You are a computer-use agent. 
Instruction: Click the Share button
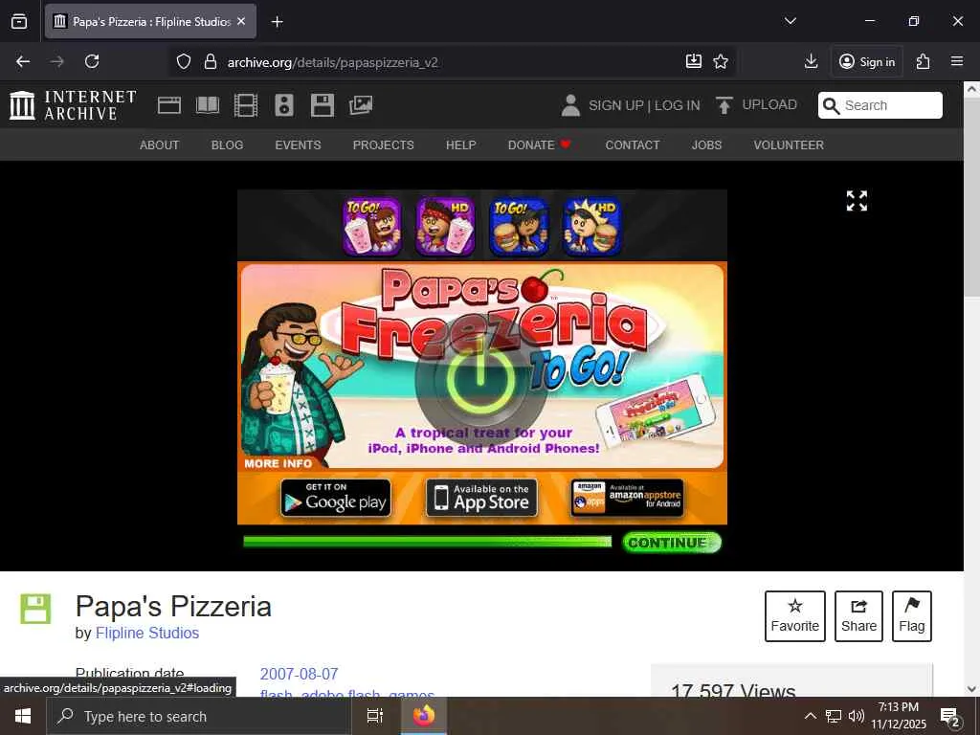coord(858,616)
